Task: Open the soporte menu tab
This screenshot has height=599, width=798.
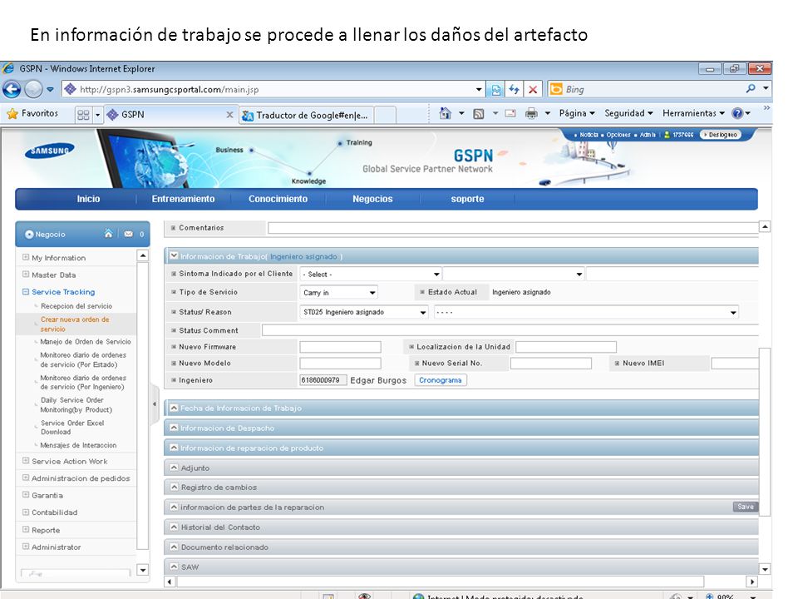Action: tap(467, 199)
